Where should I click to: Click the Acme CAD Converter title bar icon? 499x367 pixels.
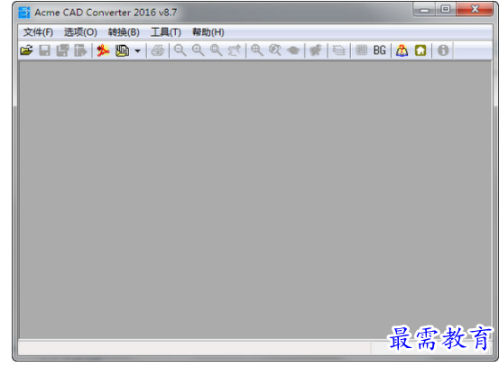point(24,13)
